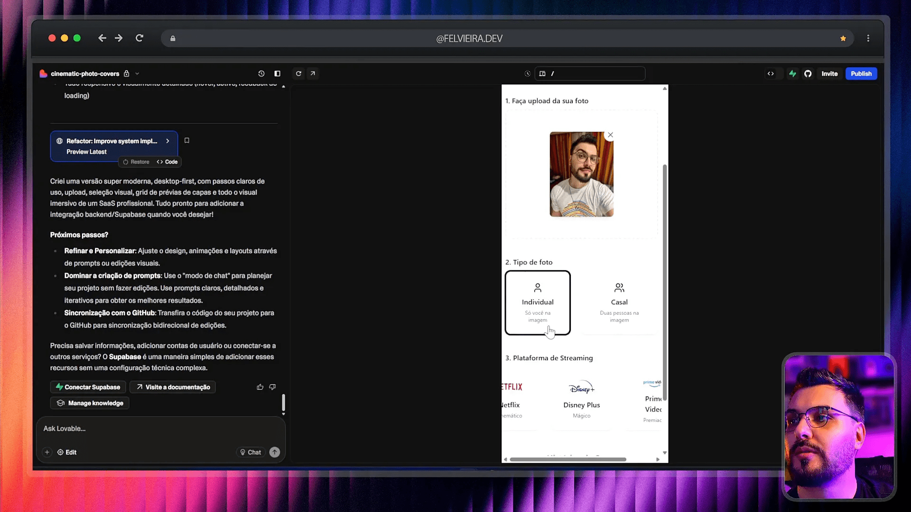The height and width of the screenshot is (512, 911).
Task: Expand the cinematic-photo-covers project dropdown
Action: coord(137,73)
